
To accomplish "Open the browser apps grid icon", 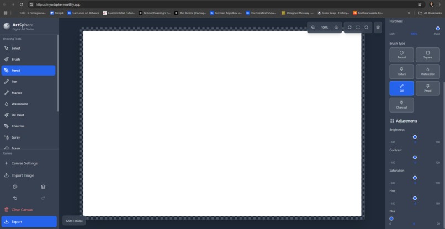I will (6, 13).
